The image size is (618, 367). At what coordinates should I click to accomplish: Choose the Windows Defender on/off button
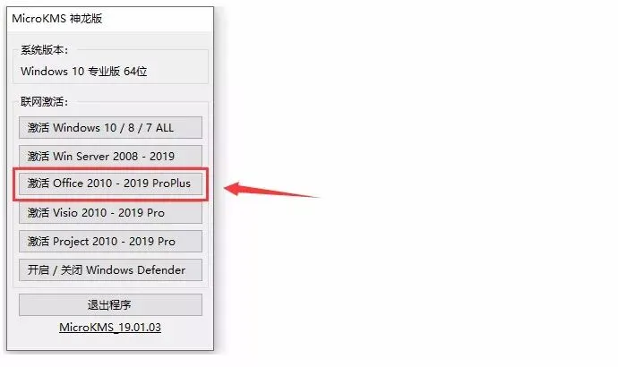click(x=110, y=270)
